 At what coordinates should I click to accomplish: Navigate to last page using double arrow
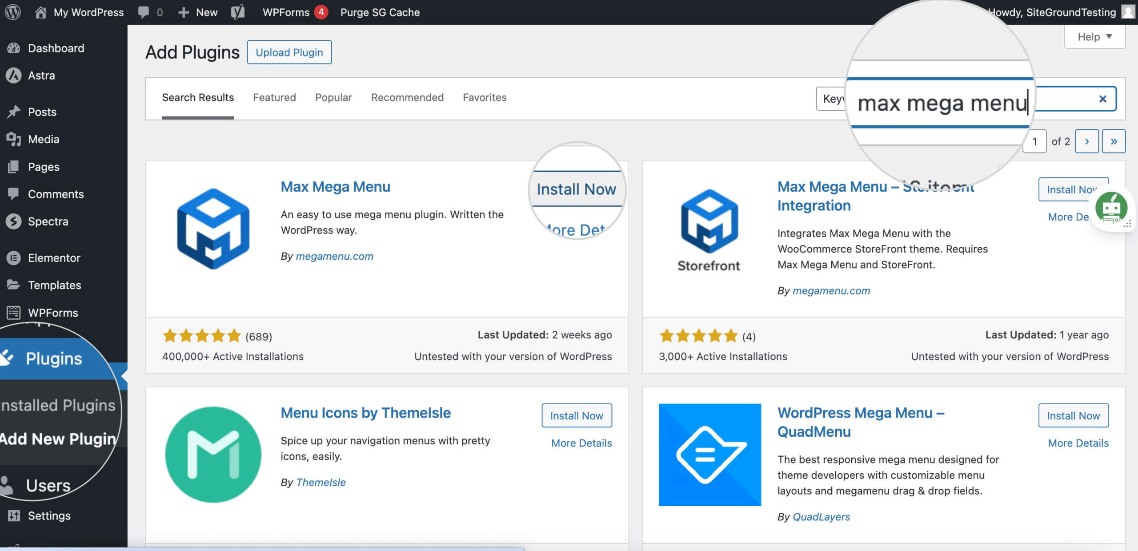tap(1114, 141)
